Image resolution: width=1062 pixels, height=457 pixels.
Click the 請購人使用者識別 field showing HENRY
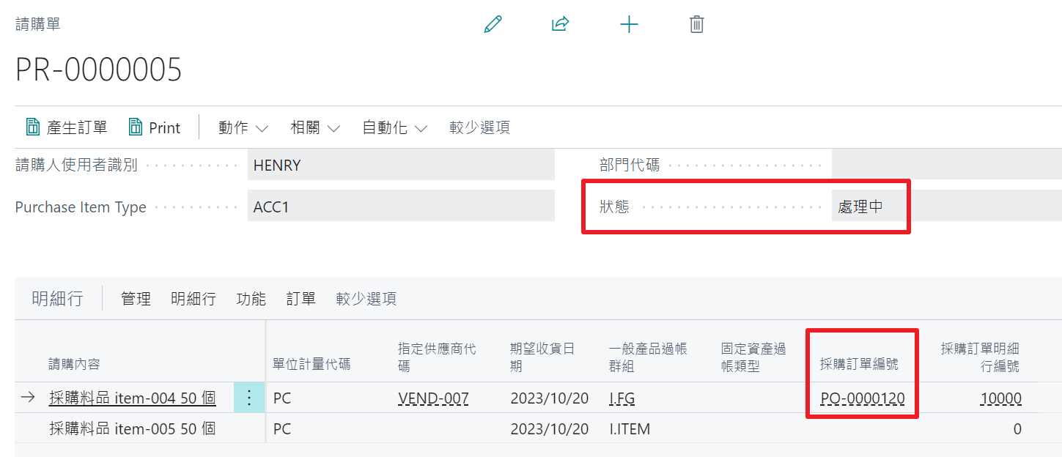(401, 166)
